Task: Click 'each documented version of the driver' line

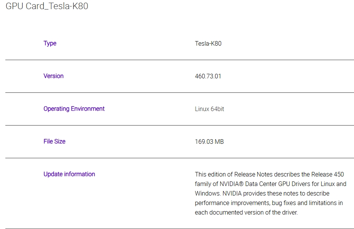Action: click(x=246, y=213)
